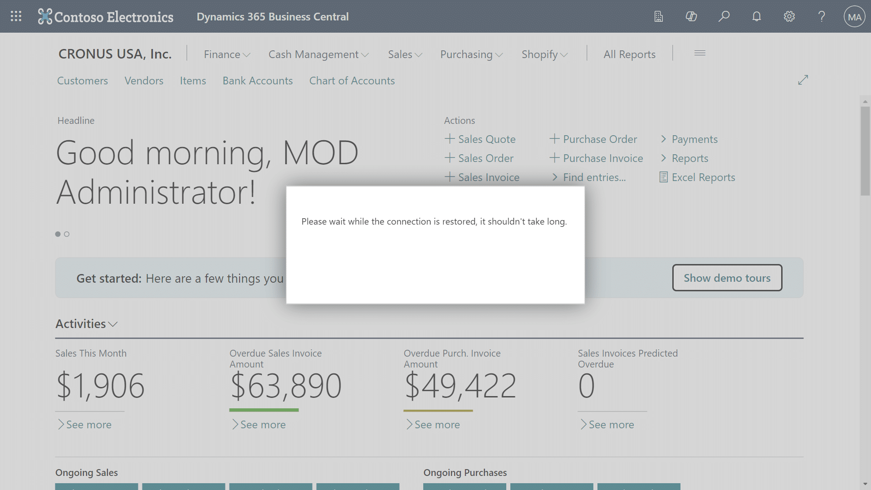Select the second headline dot
Viewport: 871px width, 490px height.
(67, 234)
